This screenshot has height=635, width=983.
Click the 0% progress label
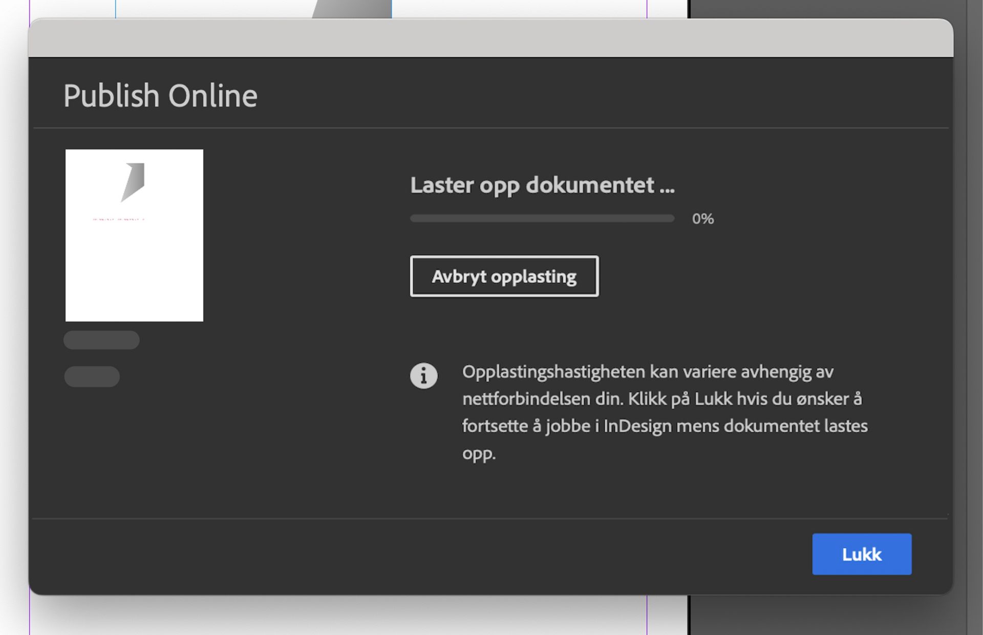tap(702, 218)
